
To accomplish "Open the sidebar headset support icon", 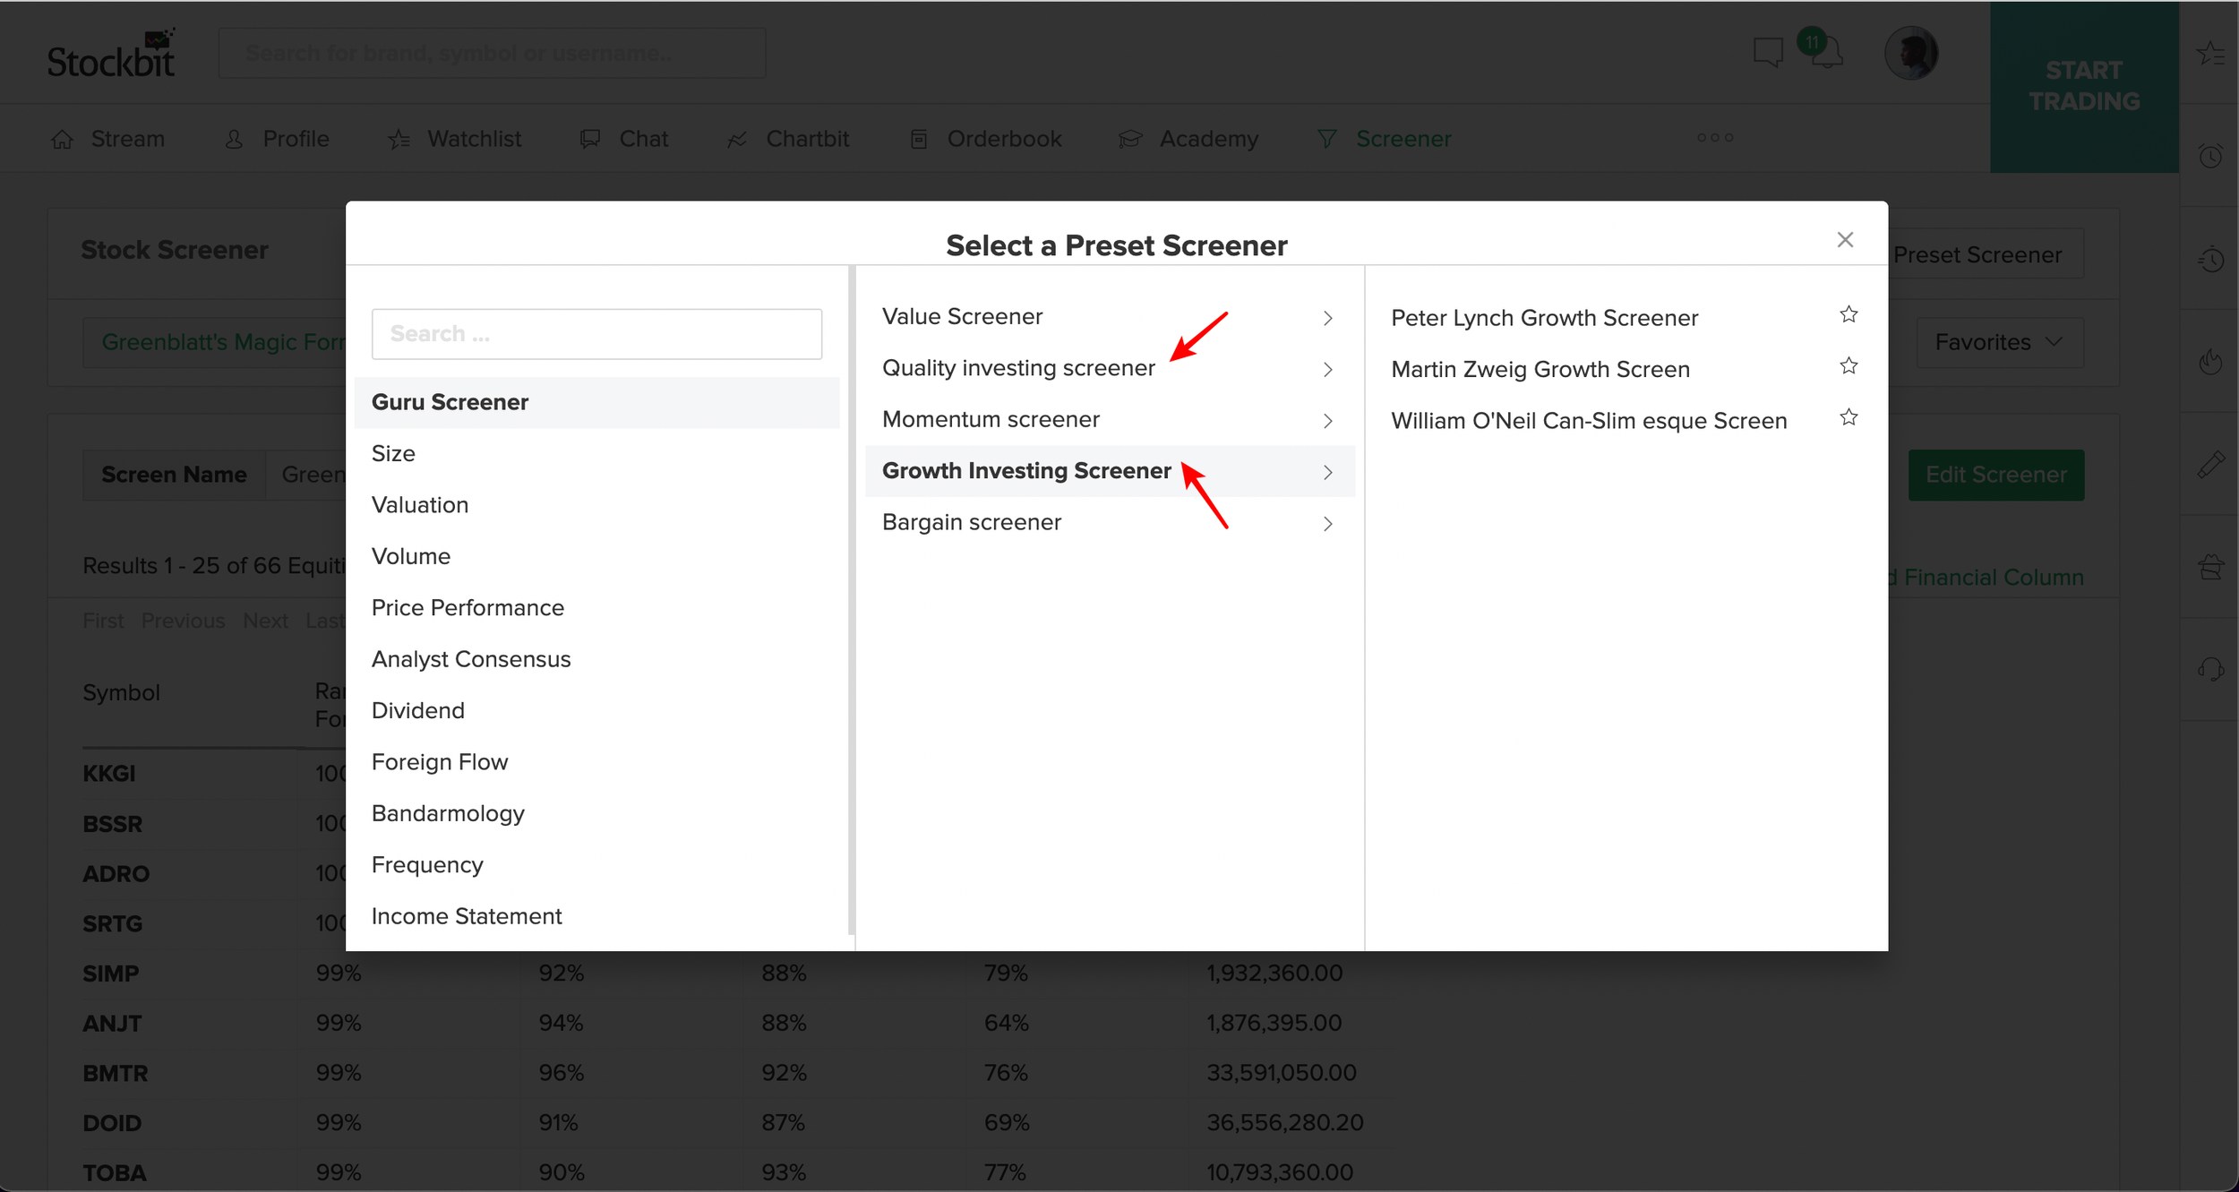I will (x=2210, y=669).
